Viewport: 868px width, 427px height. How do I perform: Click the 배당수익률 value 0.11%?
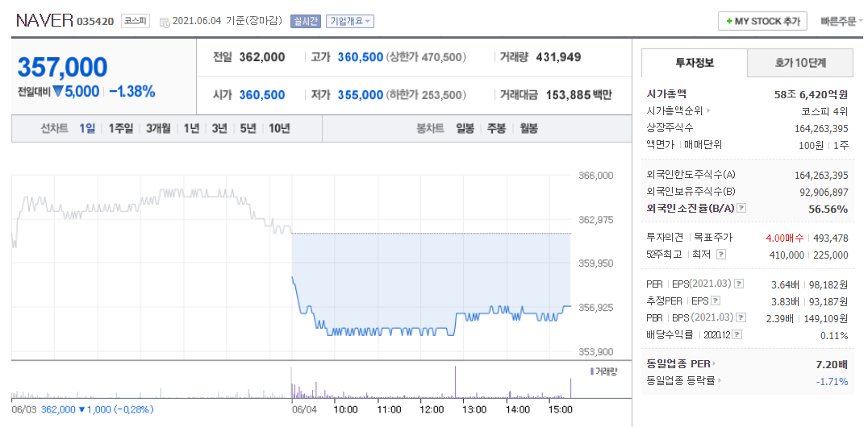click(x=833, y=334)
